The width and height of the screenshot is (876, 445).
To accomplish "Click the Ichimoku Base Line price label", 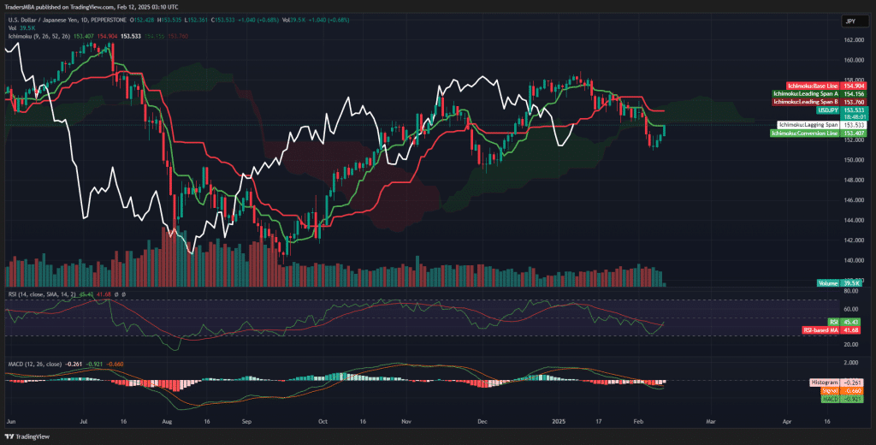I will (806, 86).
